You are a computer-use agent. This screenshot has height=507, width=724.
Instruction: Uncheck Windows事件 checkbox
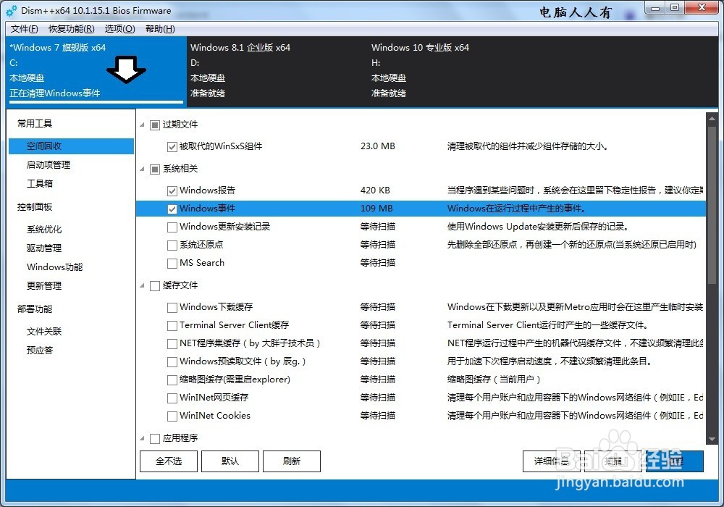coord(172,209)
